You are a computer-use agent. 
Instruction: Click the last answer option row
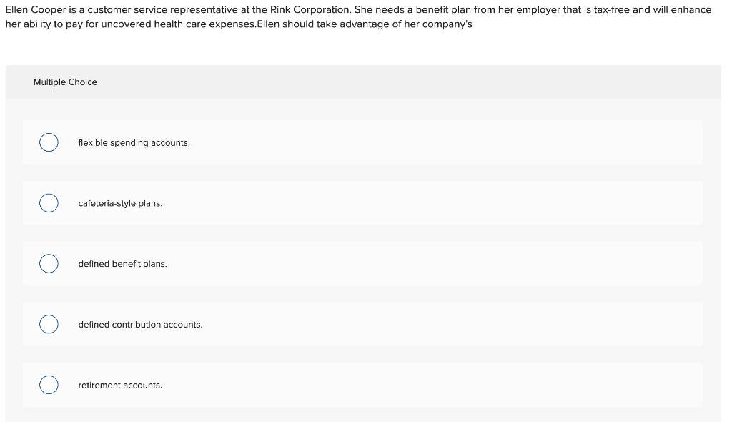[362, 384]
